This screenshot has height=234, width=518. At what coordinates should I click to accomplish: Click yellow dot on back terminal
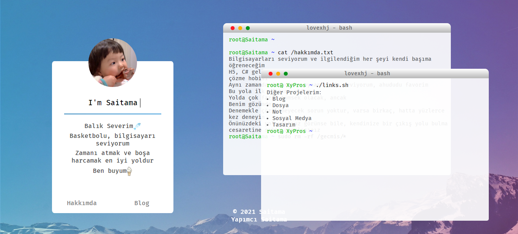click(240, 28)
